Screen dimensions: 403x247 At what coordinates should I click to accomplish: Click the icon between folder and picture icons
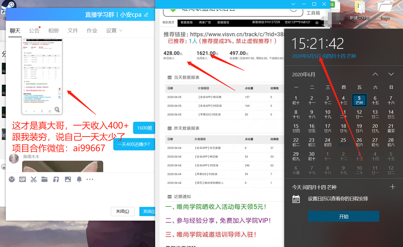coord(56,179)
